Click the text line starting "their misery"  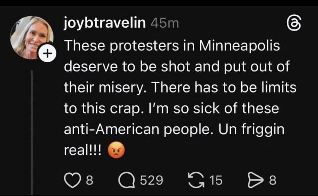tap(180, 88)
